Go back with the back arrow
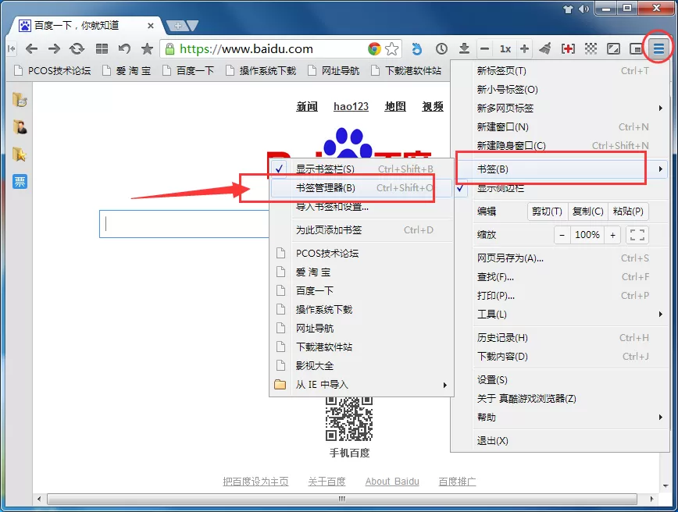The image size is (678, 512). [x=31, y=49]
